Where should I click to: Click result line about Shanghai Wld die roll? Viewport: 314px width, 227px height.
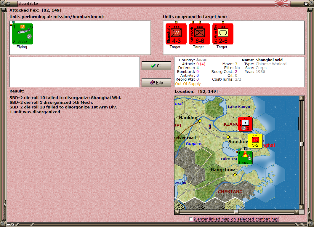pyautogui.click(x=65, y=97)
